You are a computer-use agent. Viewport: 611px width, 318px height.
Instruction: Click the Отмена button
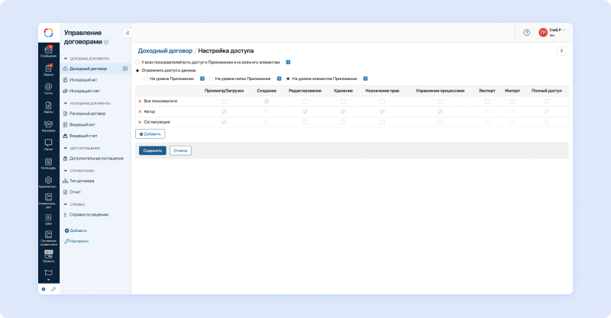[180, 150]
